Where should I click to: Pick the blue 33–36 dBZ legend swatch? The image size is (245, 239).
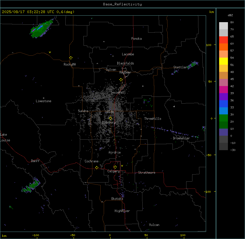(x=223, y=104)
